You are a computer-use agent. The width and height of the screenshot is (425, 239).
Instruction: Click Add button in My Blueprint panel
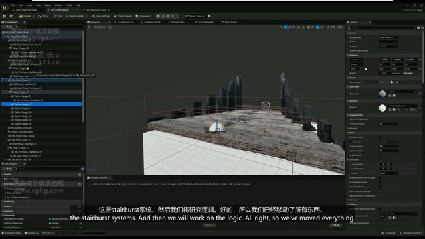[x=7, y=169]
